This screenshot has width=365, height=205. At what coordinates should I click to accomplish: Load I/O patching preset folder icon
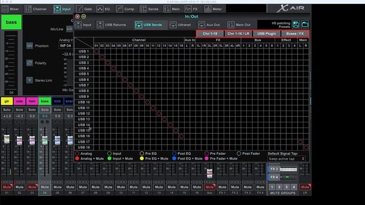(305, 24)
